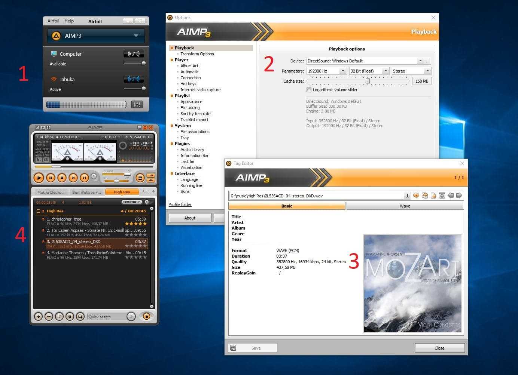
Task: Toggle the RADIO CAP indicator in AIMP display
Action: [43, 155]
